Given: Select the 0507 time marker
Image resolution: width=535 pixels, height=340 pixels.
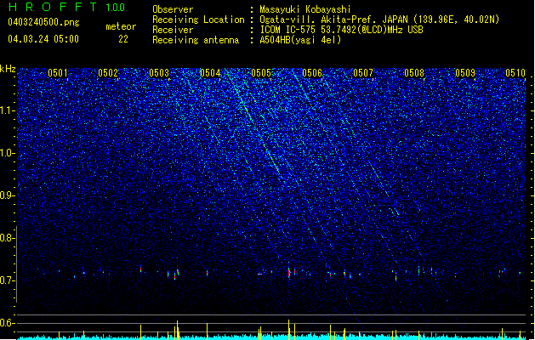Looking at the screenshot, I should pos(363,73).
